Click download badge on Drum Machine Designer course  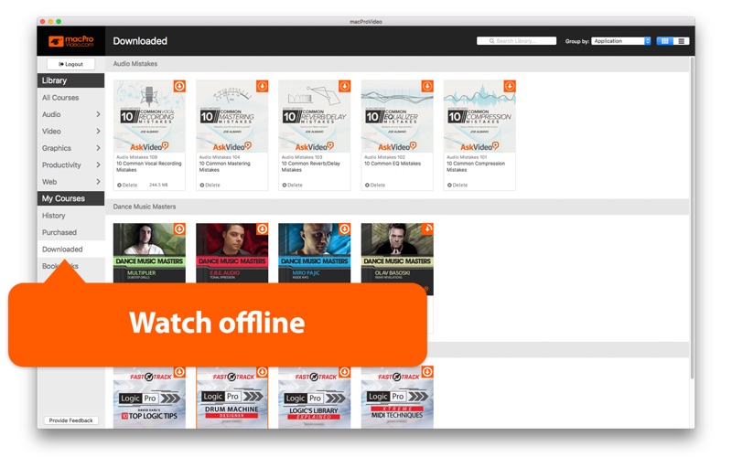[263, 372]
